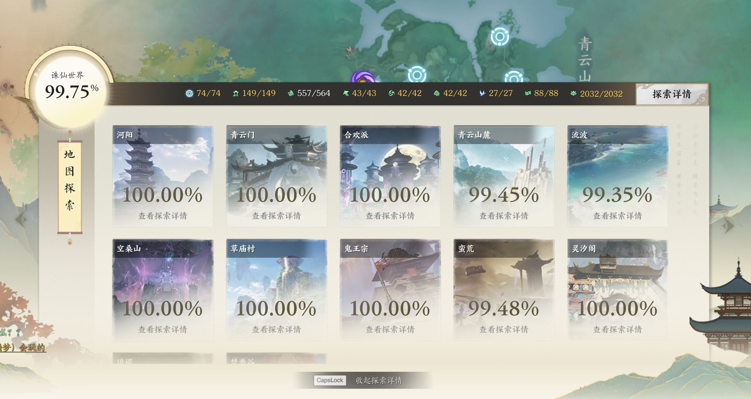View 查看探索详情 under 鬼王宗
This screenshot has height=399, width=751.
[390, 330]
